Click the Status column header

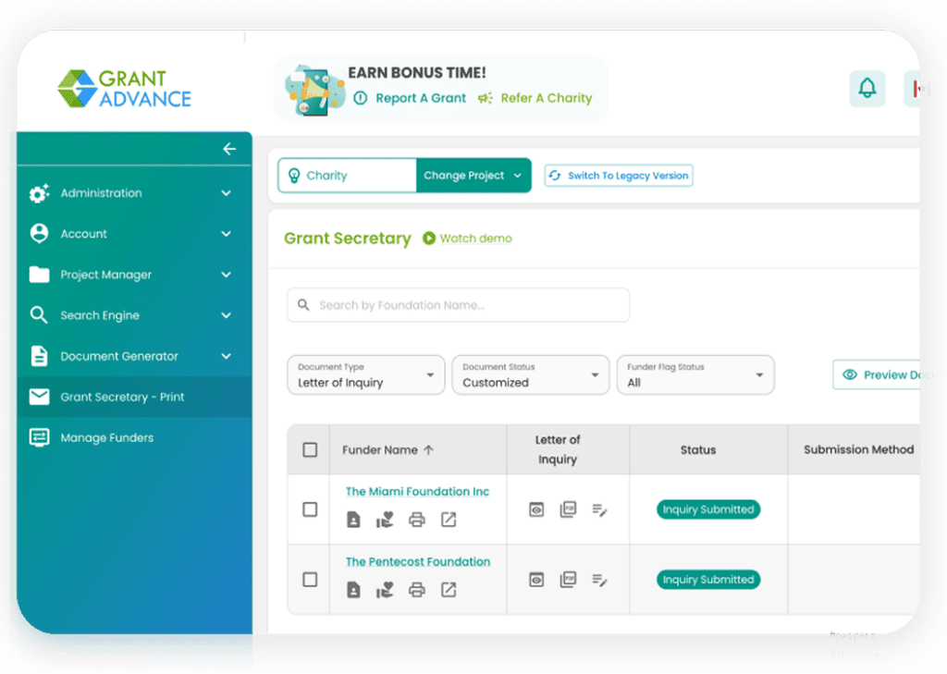[698, 450]
